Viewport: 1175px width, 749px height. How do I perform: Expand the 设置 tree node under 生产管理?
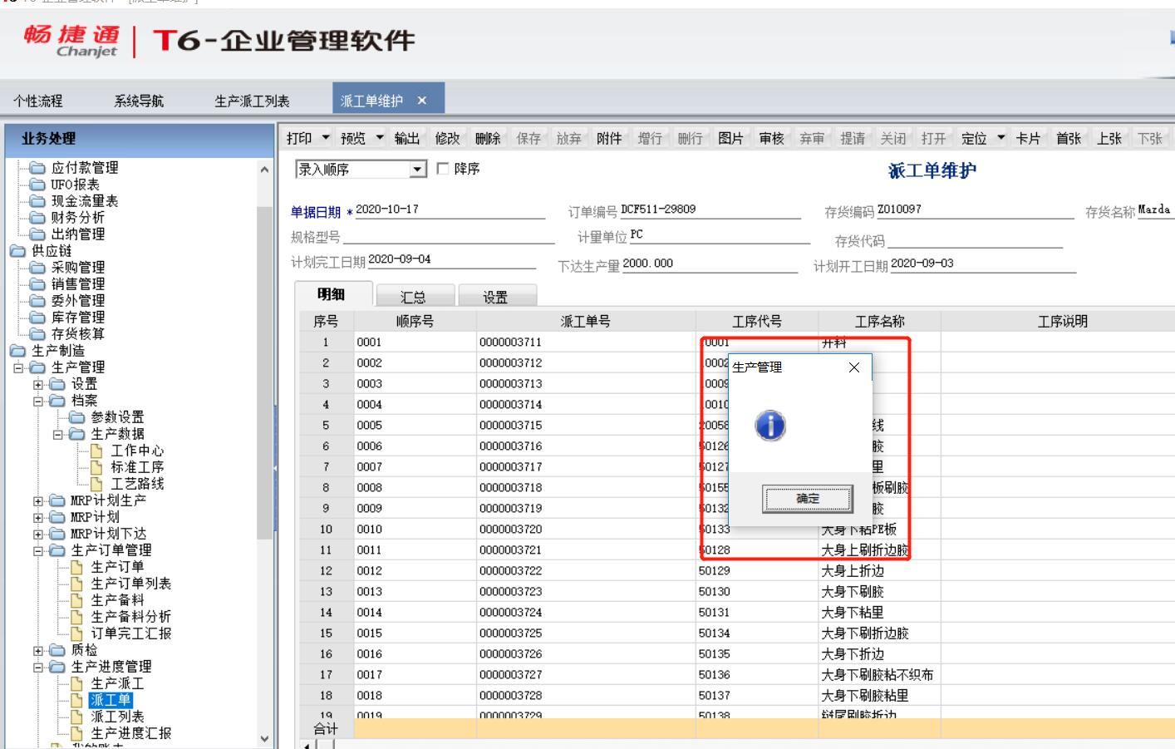pos(38,384)
